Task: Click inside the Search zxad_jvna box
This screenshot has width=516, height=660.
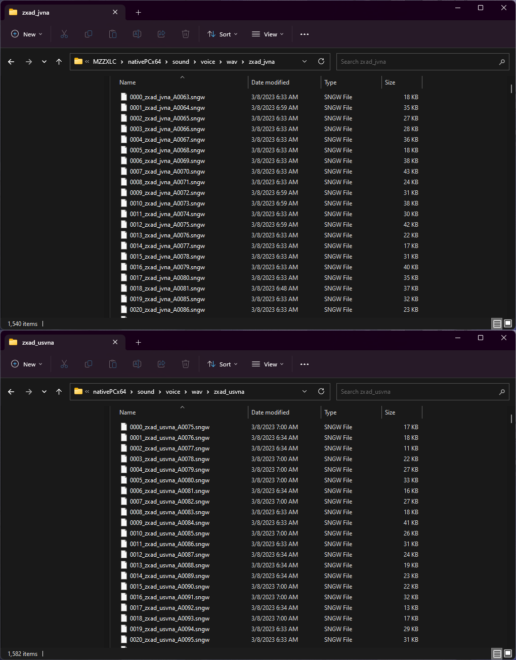Action: click(422, 61)
